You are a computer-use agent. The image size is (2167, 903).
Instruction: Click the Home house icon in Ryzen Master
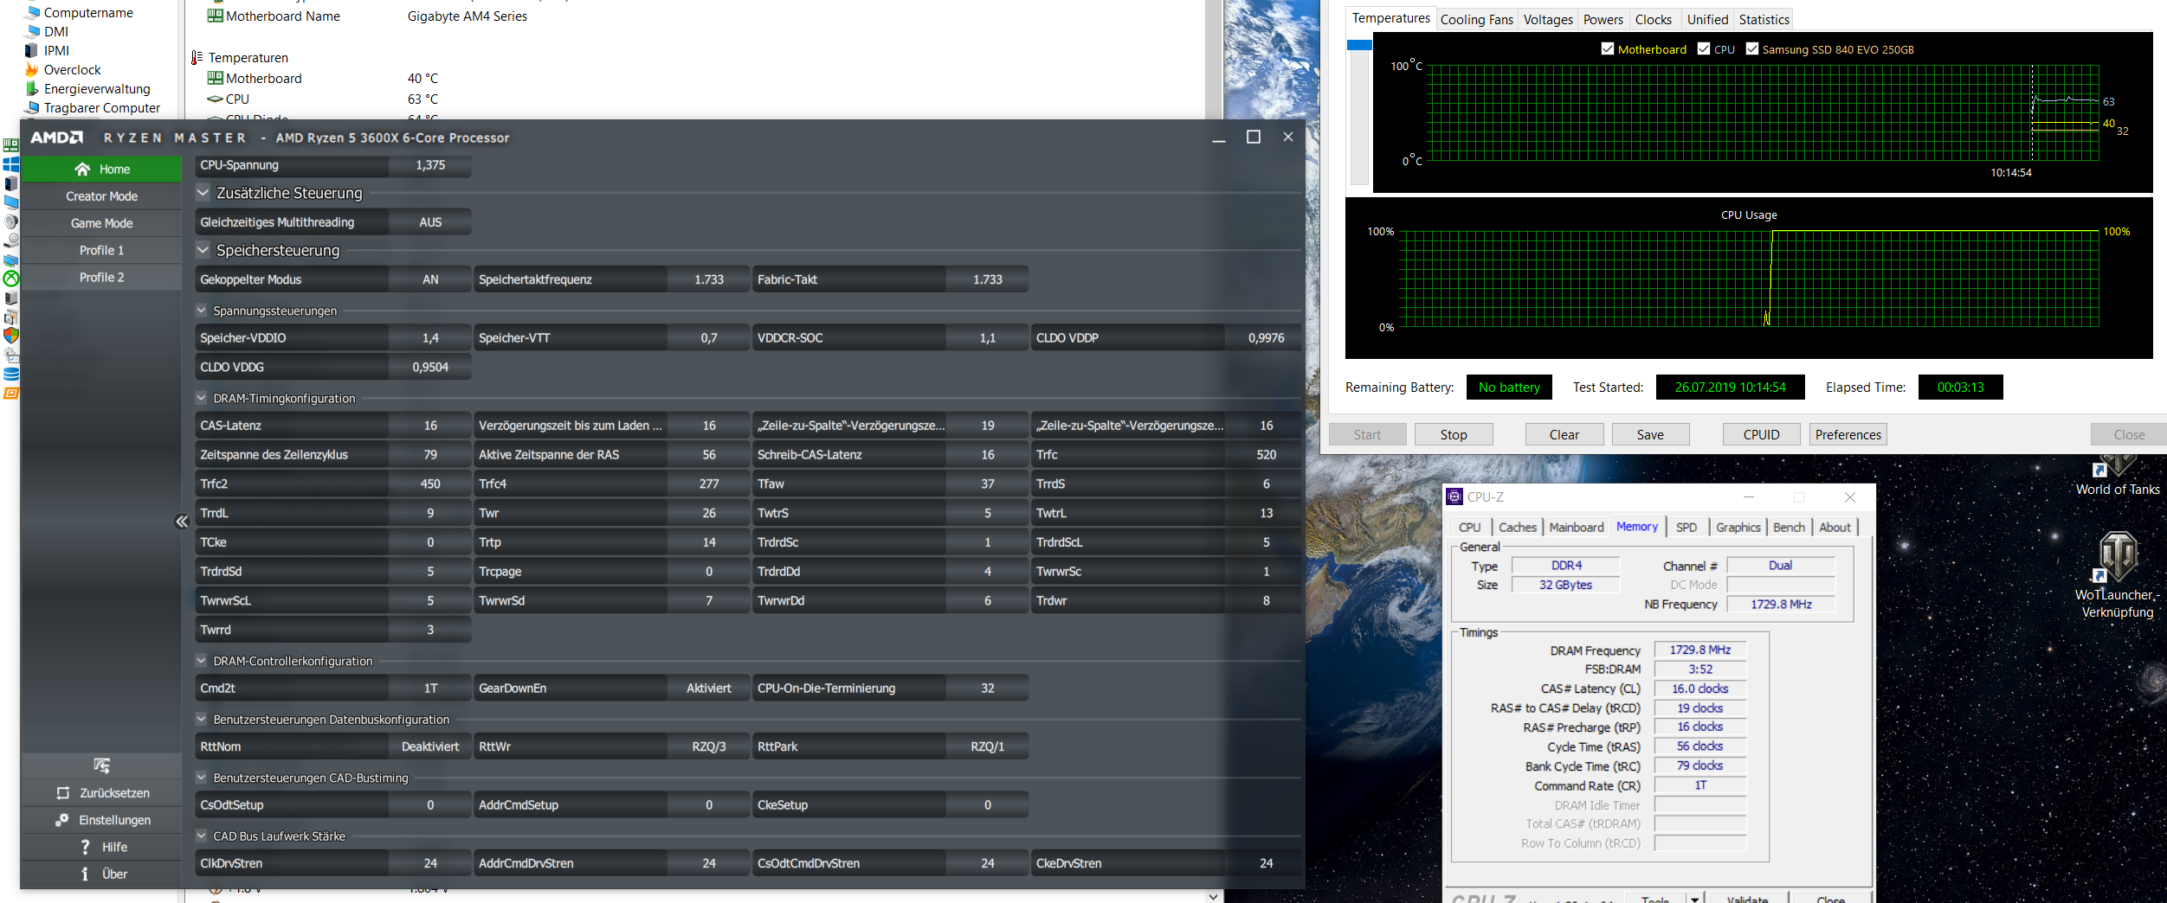point(82,170)
